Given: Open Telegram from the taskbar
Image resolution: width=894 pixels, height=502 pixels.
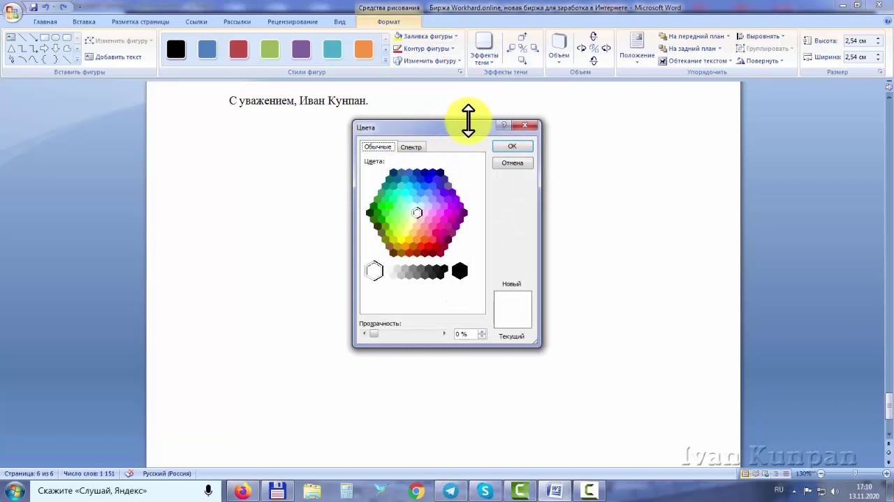Looking at the screenshot, I should pos(450,492).
